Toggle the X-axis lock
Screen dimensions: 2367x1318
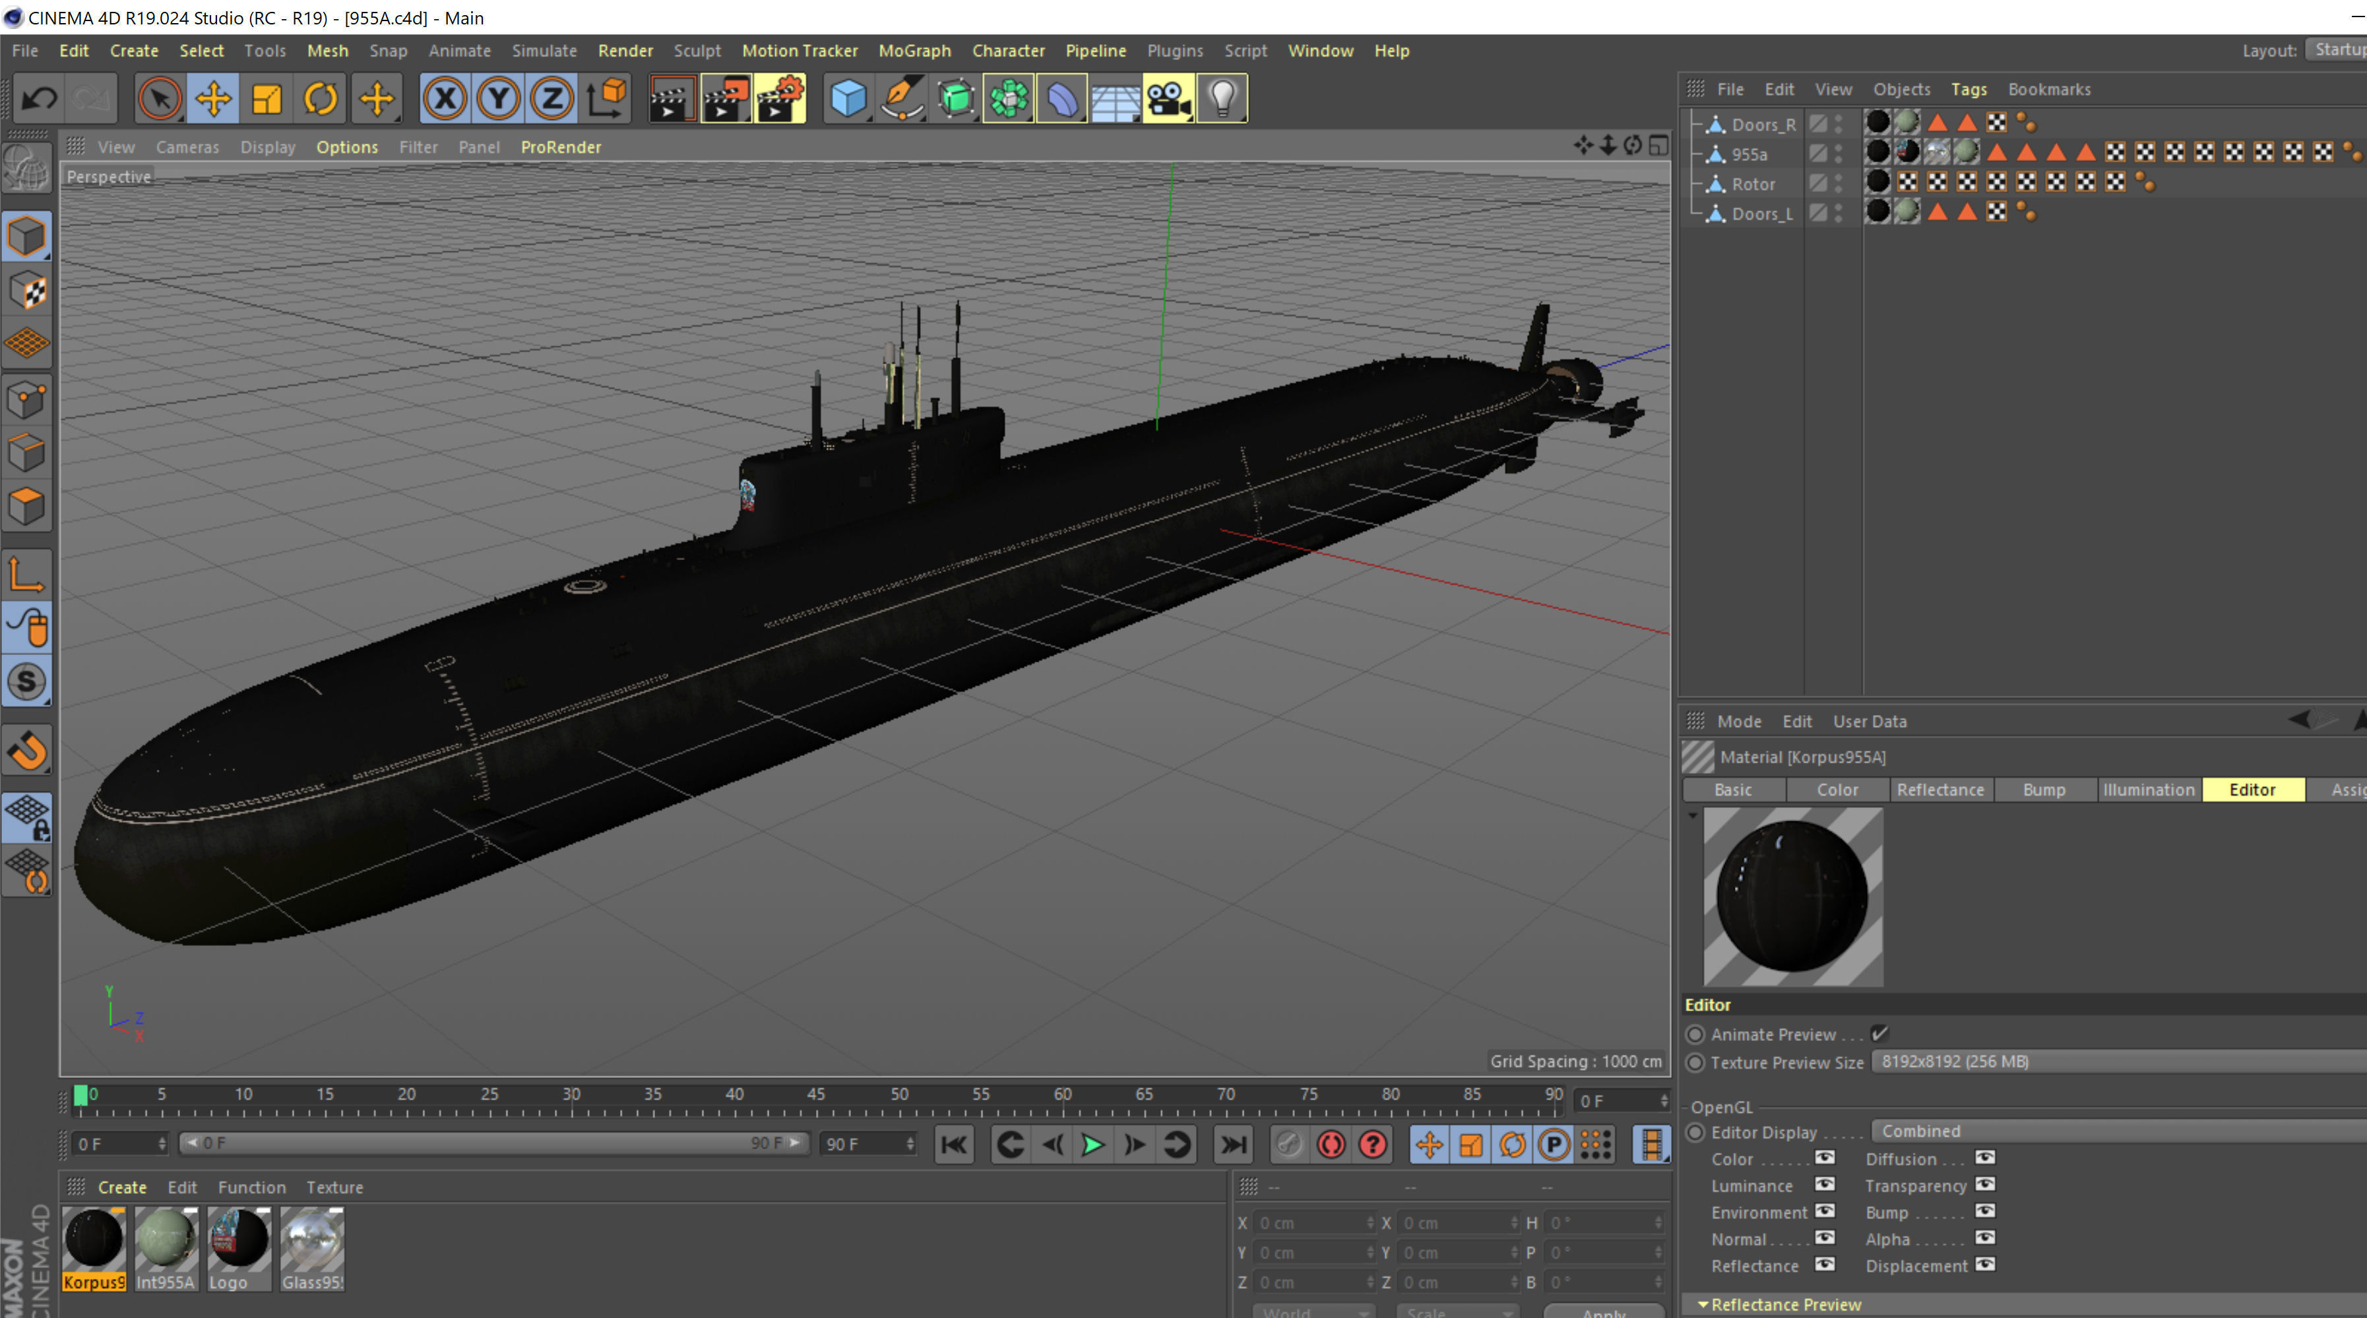(x=446, y=98)
